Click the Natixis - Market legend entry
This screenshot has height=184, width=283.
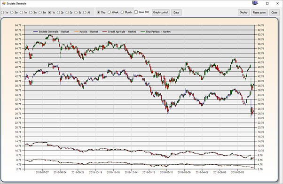86,32
